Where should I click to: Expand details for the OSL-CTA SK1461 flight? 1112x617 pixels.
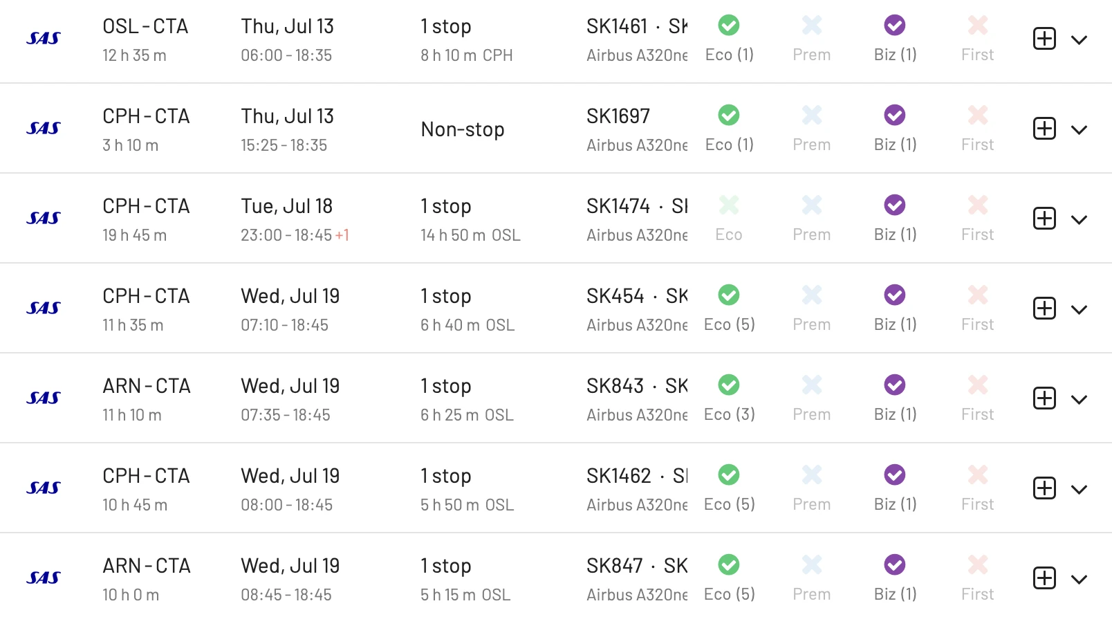[1079, 40]
